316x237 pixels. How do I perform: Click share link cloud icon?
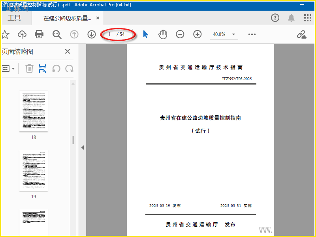pos(302,34)
